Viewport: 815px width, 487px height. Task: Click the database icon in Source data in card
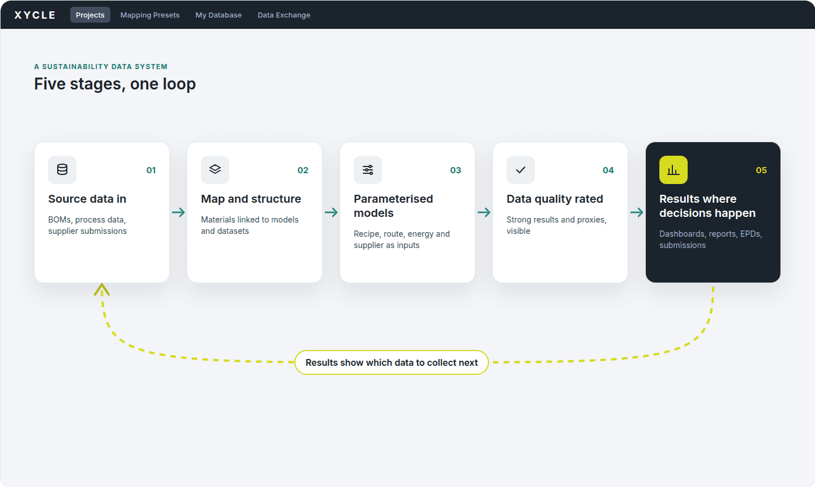coord(62,170)
